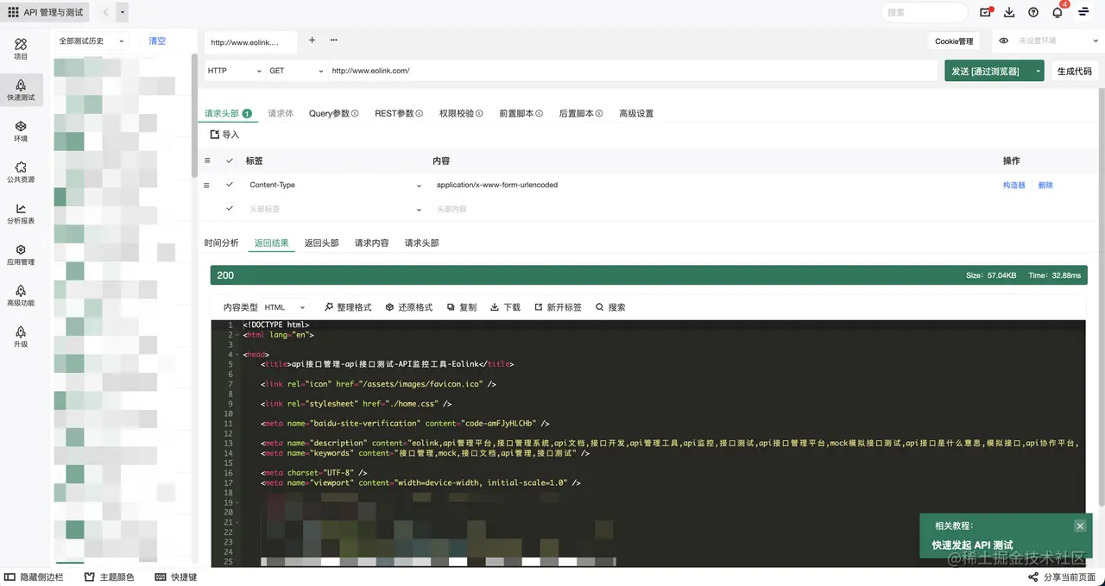Open the 内容类型 HTML dropdown
Image resolution: width=1105 pixels, height=586 pixels.
click(286, 307)
